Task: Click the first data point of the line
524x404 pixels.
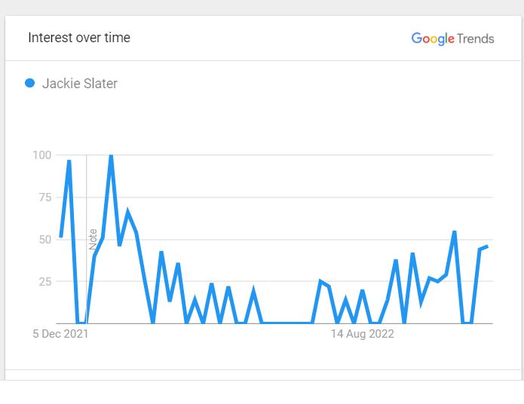Action: (61, 236)
